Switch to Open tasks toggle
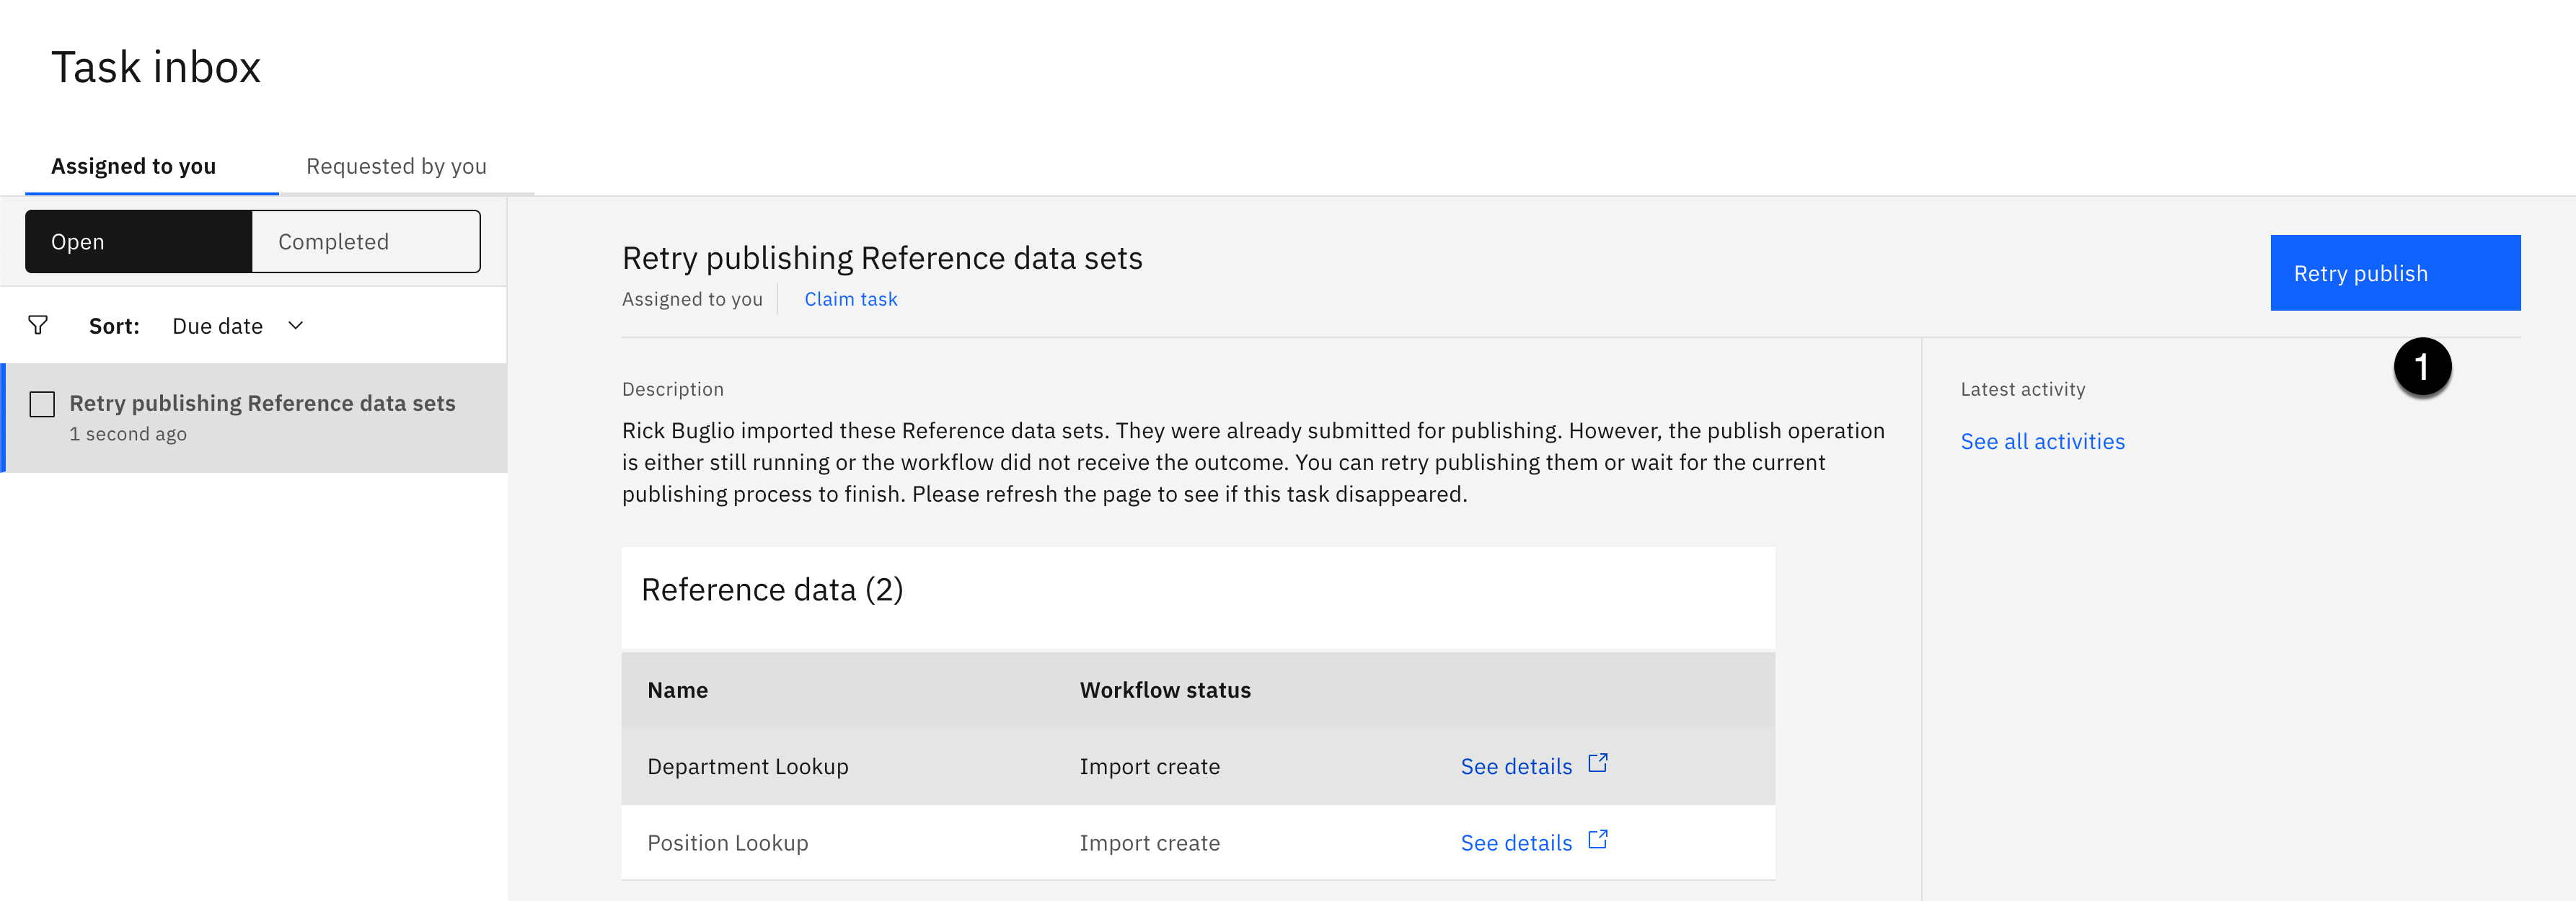 [x=139, y=241]
